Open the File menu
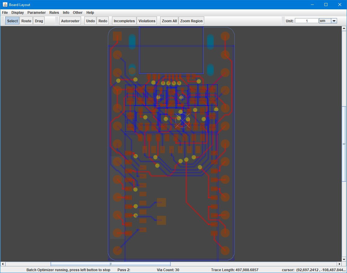347x273 pixels. point(5,13)
